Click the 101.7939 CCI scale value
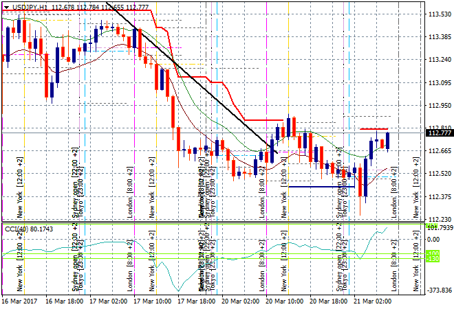This screenshot has height=309, width=454. 440,227
